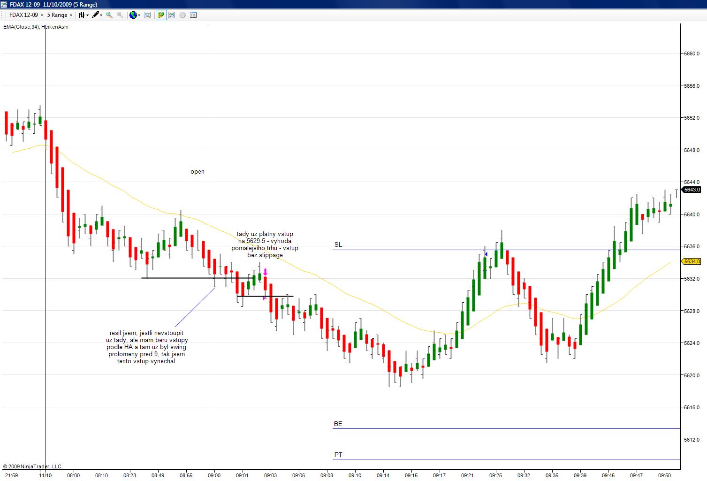This screenshot has width=707, height=481.
Task: Click the 09:03 time axis label
Action: click(x=270, y=475)
